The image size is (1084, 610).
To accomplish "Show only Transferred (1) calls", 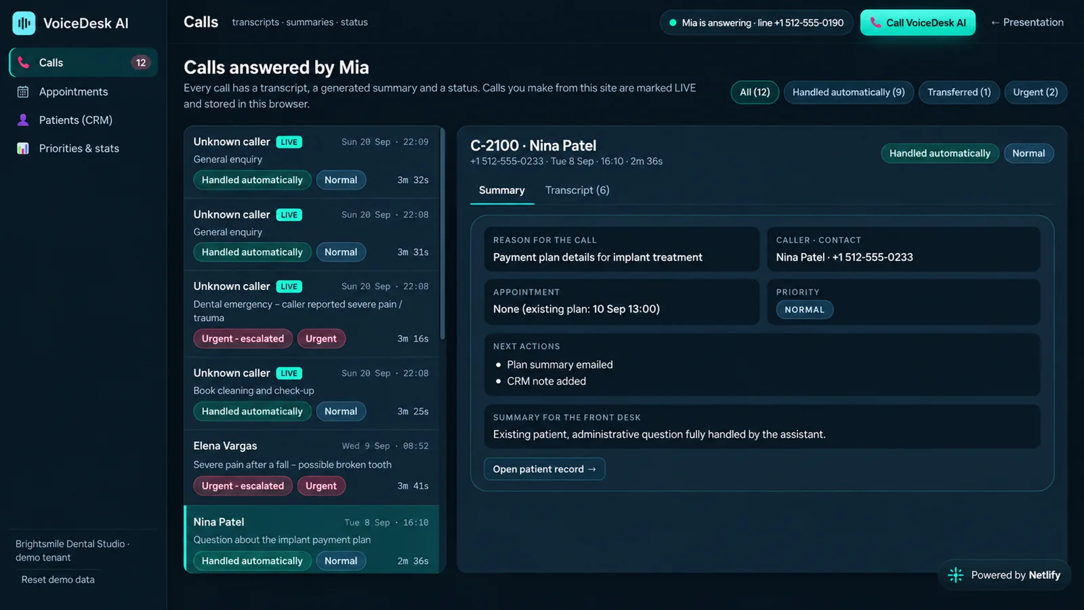I will 959,92.
